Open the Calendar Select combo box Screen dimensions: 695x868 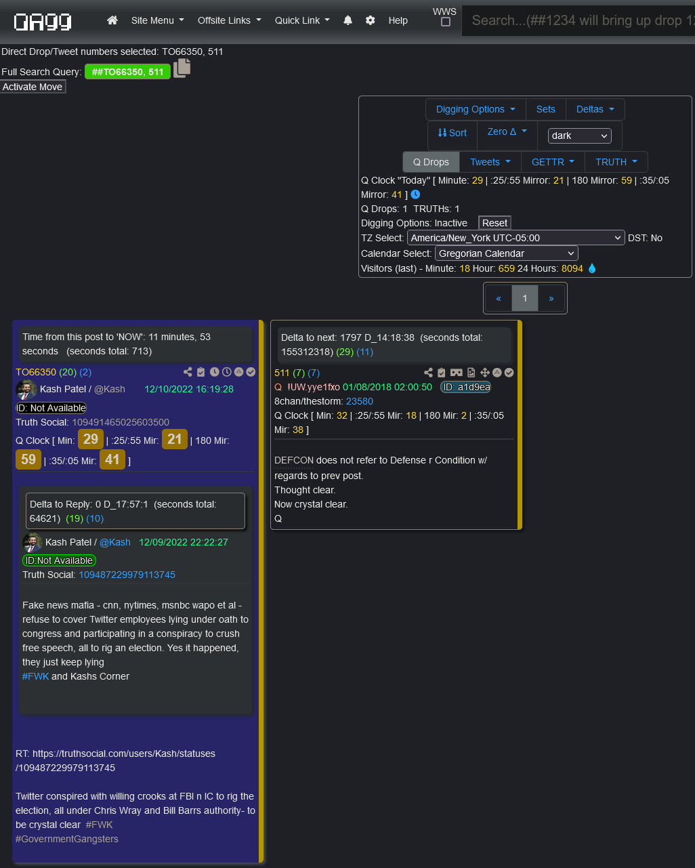coord(506,253)
